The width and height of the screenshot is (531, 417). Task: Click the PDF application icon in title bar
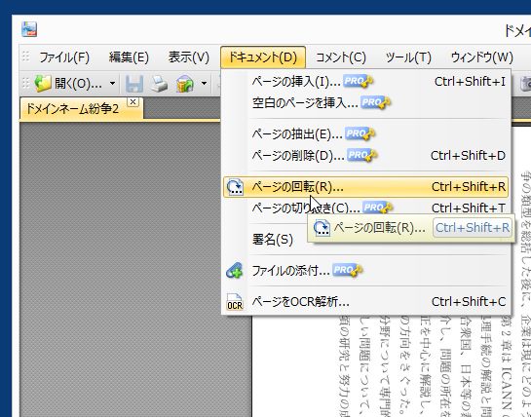tap(29, 29)
